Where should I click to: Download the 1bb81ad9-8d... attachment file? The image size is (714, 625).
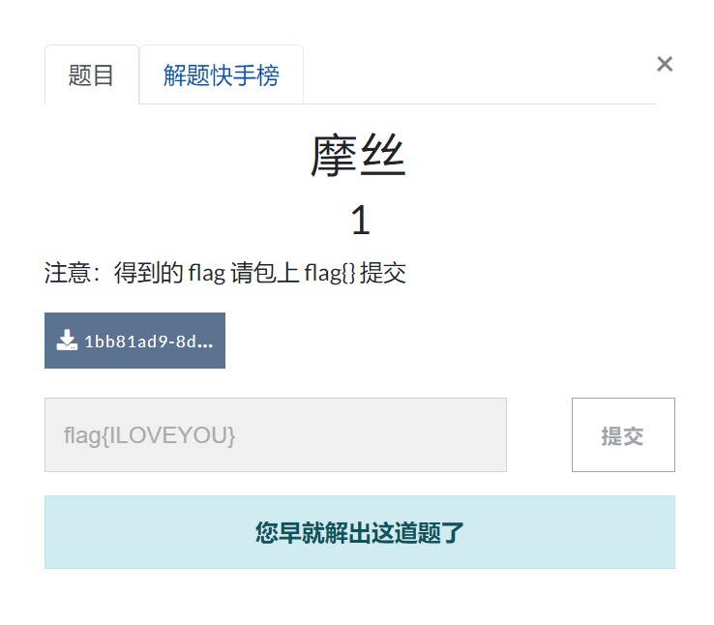(134, 341)
